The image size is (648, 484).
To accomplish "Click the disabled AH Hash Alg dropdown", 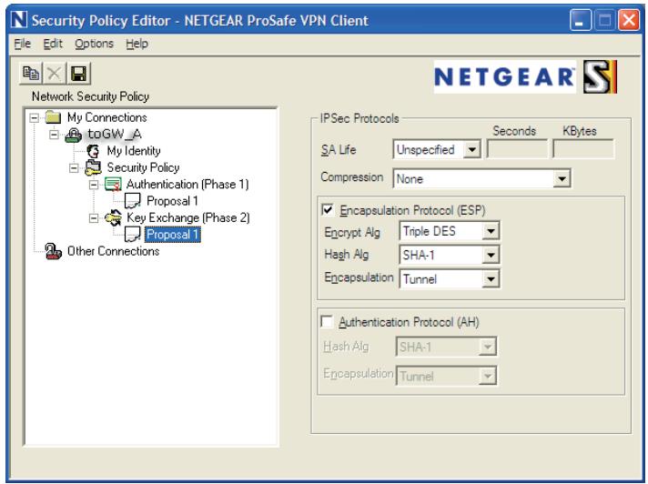I will point(446,347).
